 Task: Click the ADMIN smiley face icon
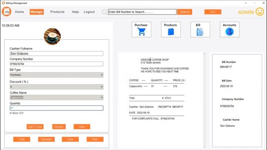[259, 12]
